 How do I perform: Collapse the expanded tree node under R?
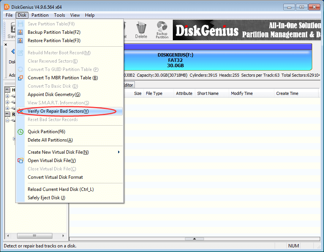(x=8, y=120)
